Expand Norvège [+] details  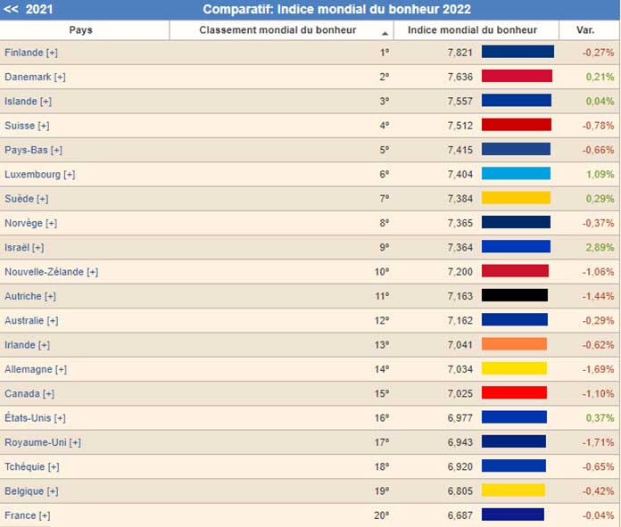coord(52,223)
